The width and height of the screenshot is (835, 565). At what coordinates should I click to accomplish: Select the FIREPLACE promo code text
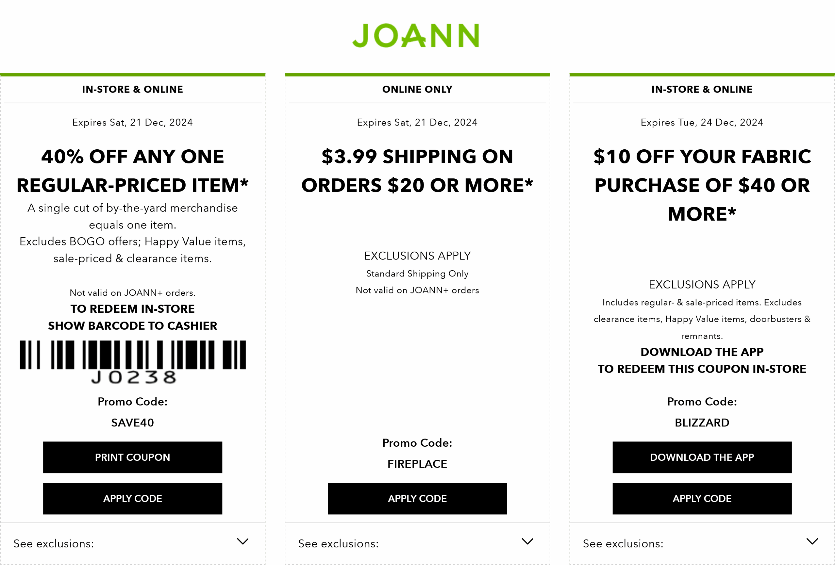tap(417, 464)
